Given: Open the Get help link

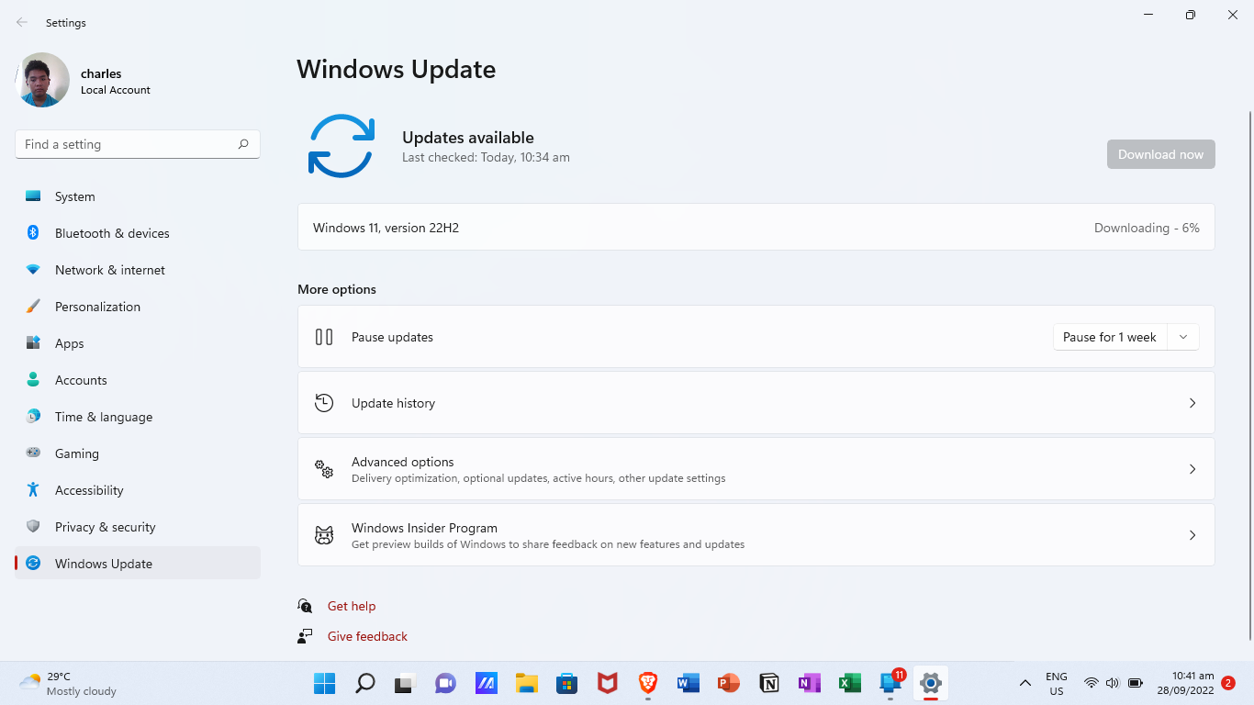Looking at the screenshot, I should coord(352,606).
